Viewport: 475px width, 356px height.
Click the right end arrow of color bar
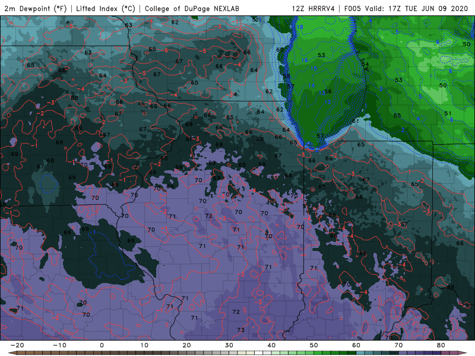463,353
